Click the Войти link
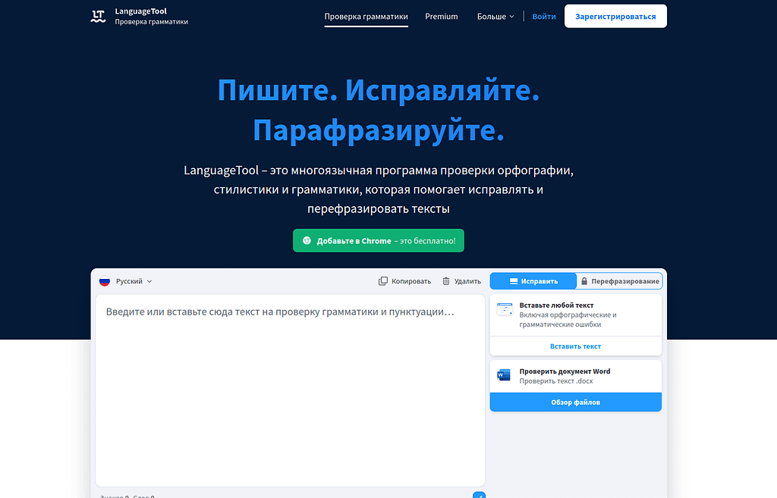This screenshot has height=498, width=777. tap(543, 17)
